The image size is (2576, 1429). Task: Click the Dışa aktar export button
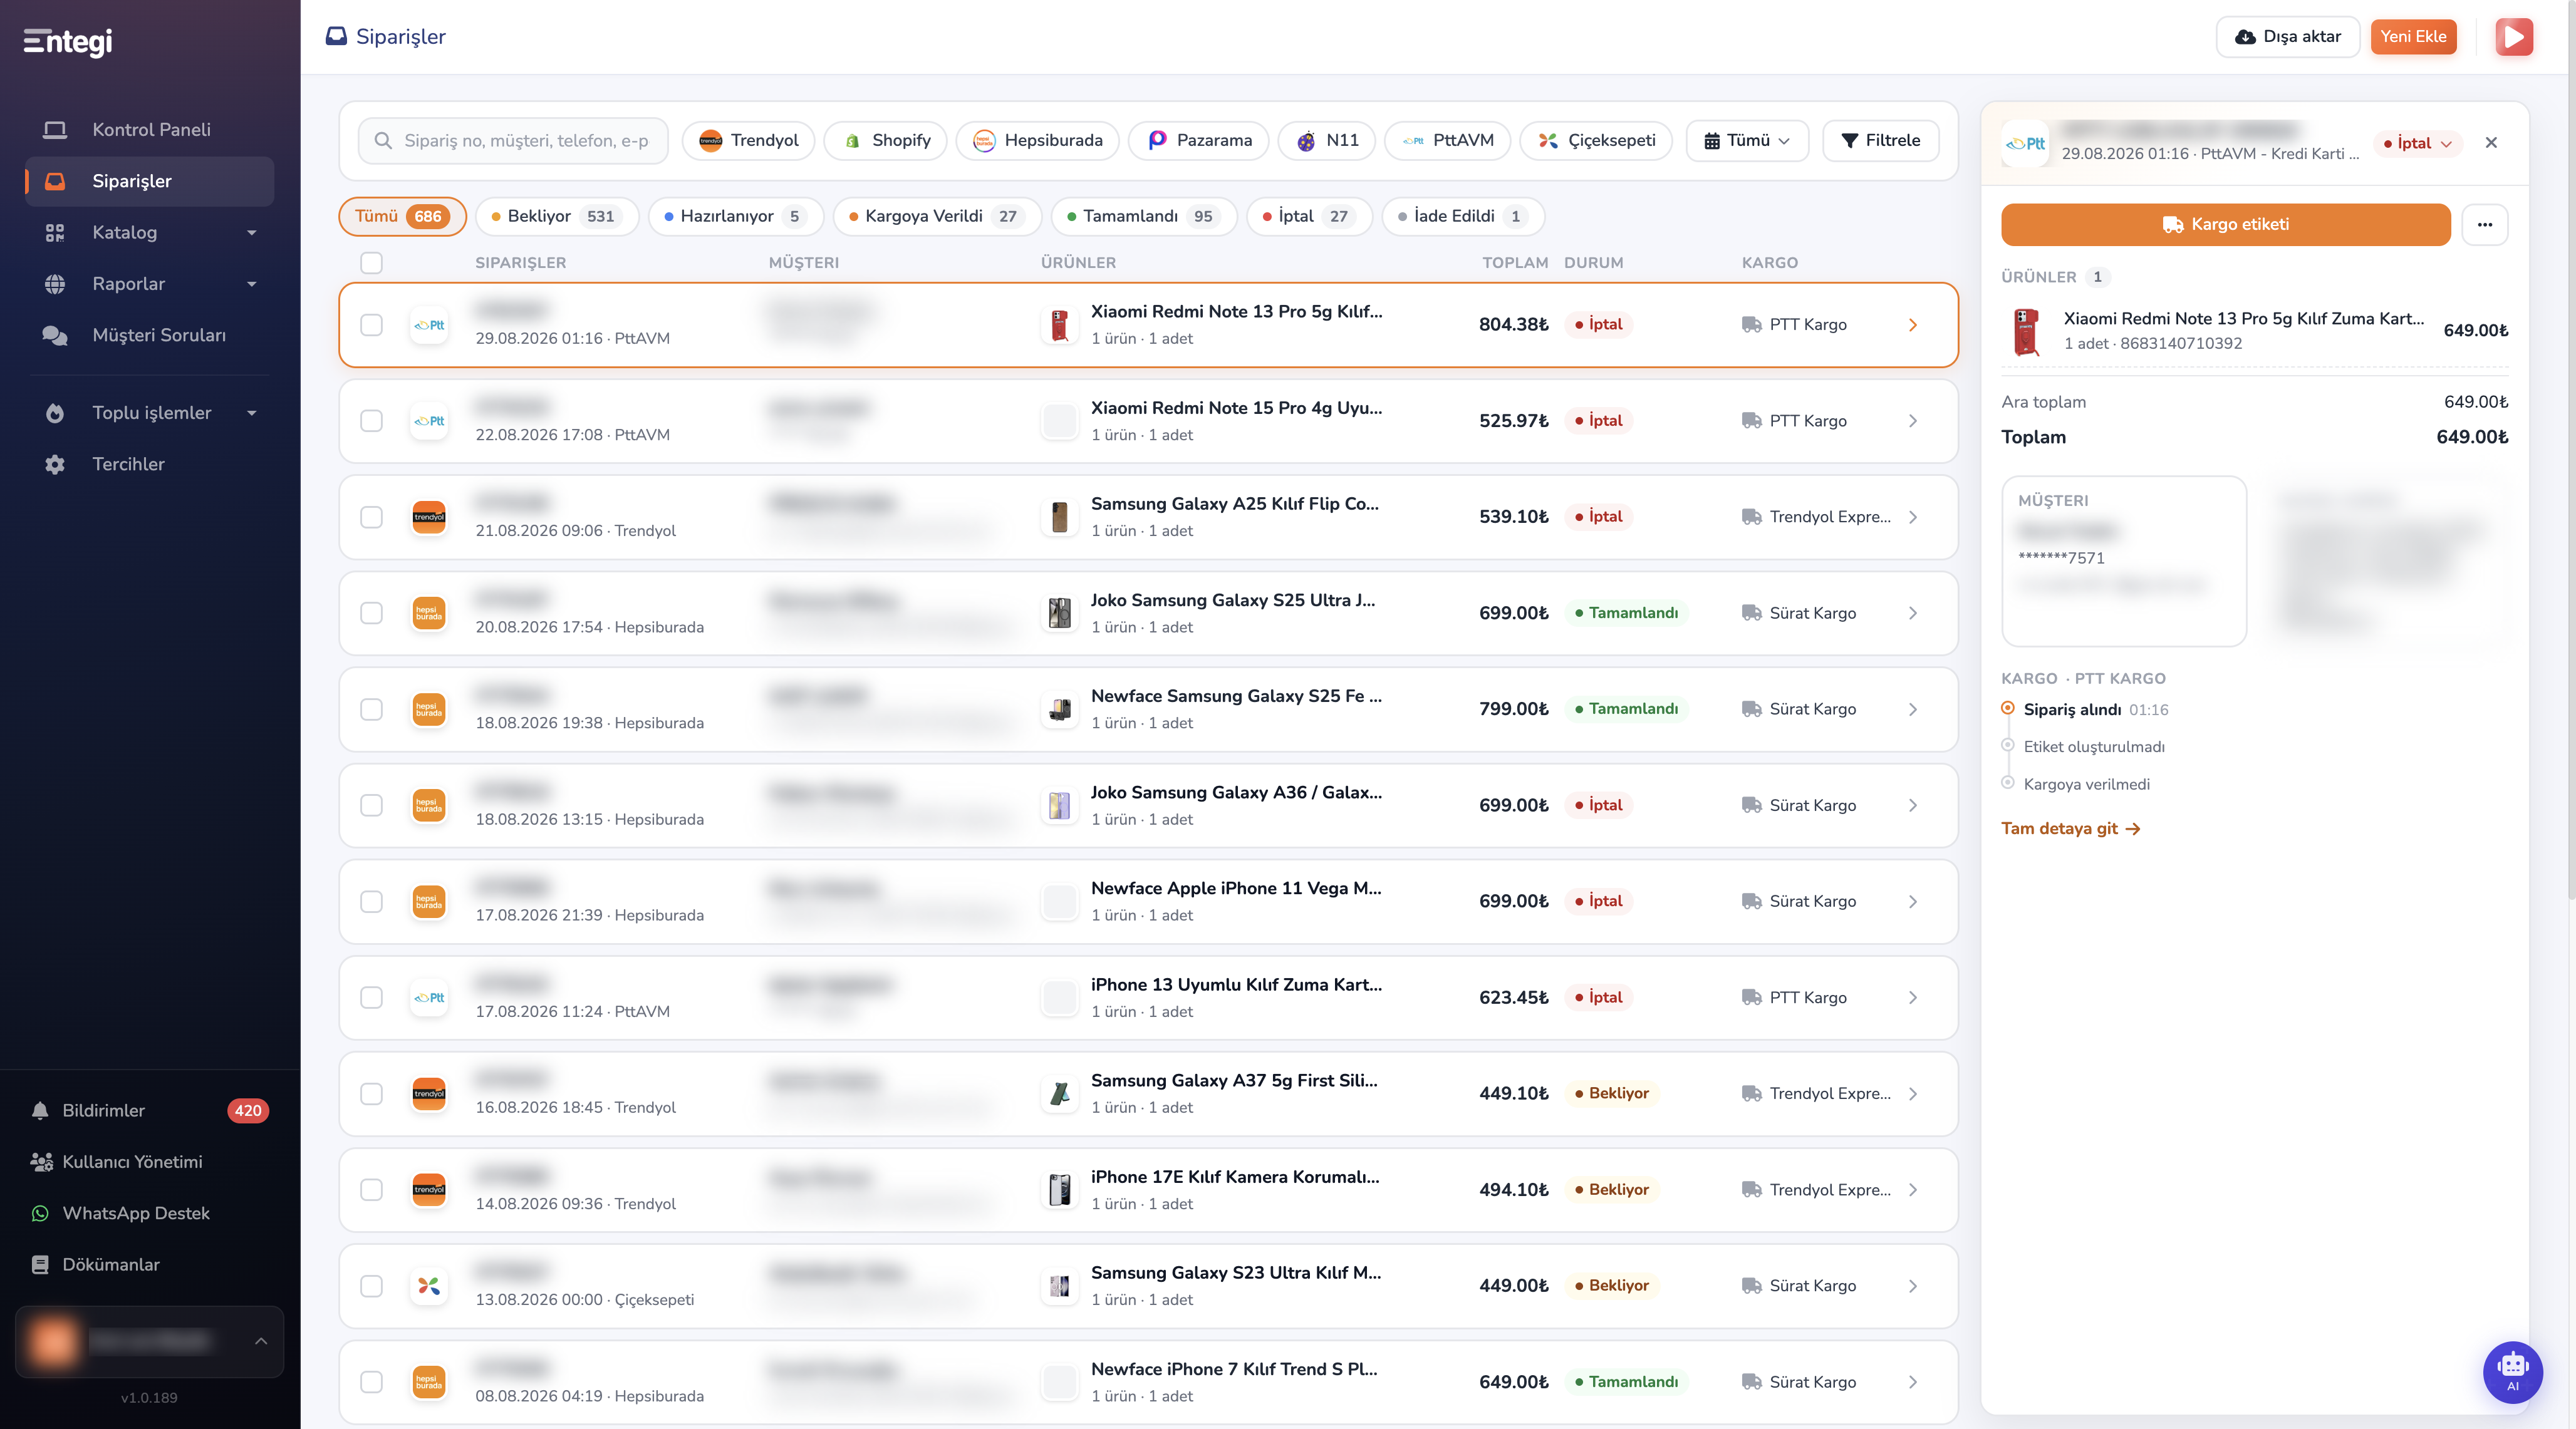2288,37
